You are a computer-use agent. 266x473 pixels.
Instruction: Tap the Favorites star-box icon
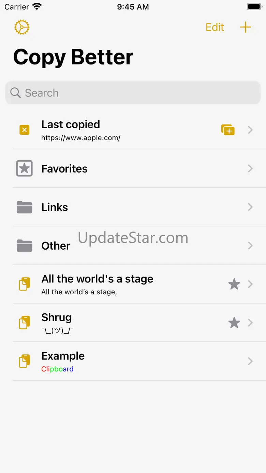coord(24,168)
